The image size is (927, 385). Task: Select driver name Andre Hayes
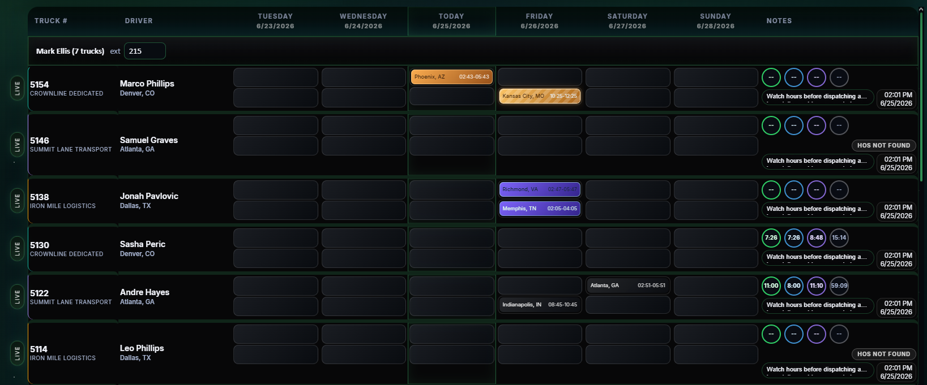tap(144, 292)
